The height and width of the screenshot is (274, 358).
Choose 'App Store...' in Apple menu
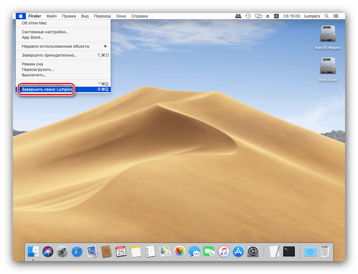[63, 37]
